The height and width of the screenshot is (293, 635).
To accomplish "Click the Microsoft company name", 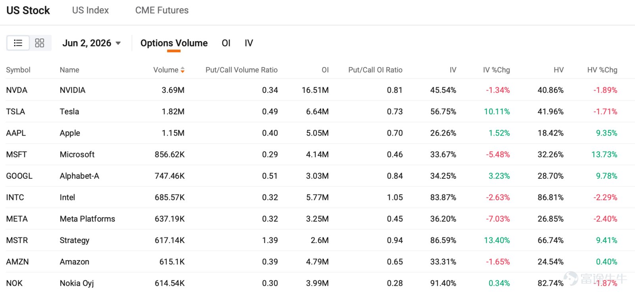I will (x=77, y=154).
